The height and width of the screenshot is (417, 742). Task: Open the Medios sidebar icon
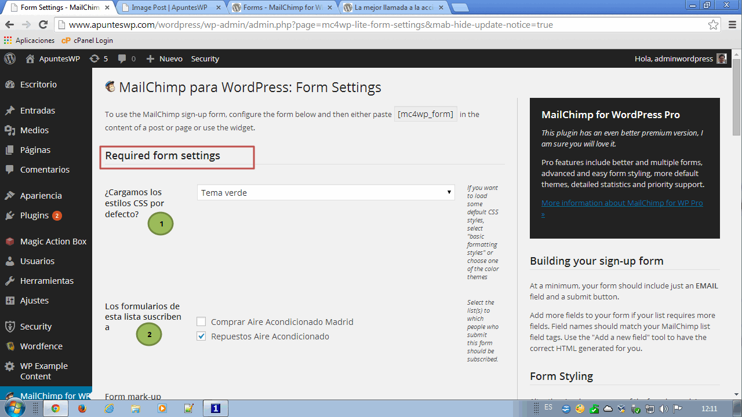coord(10,130)
